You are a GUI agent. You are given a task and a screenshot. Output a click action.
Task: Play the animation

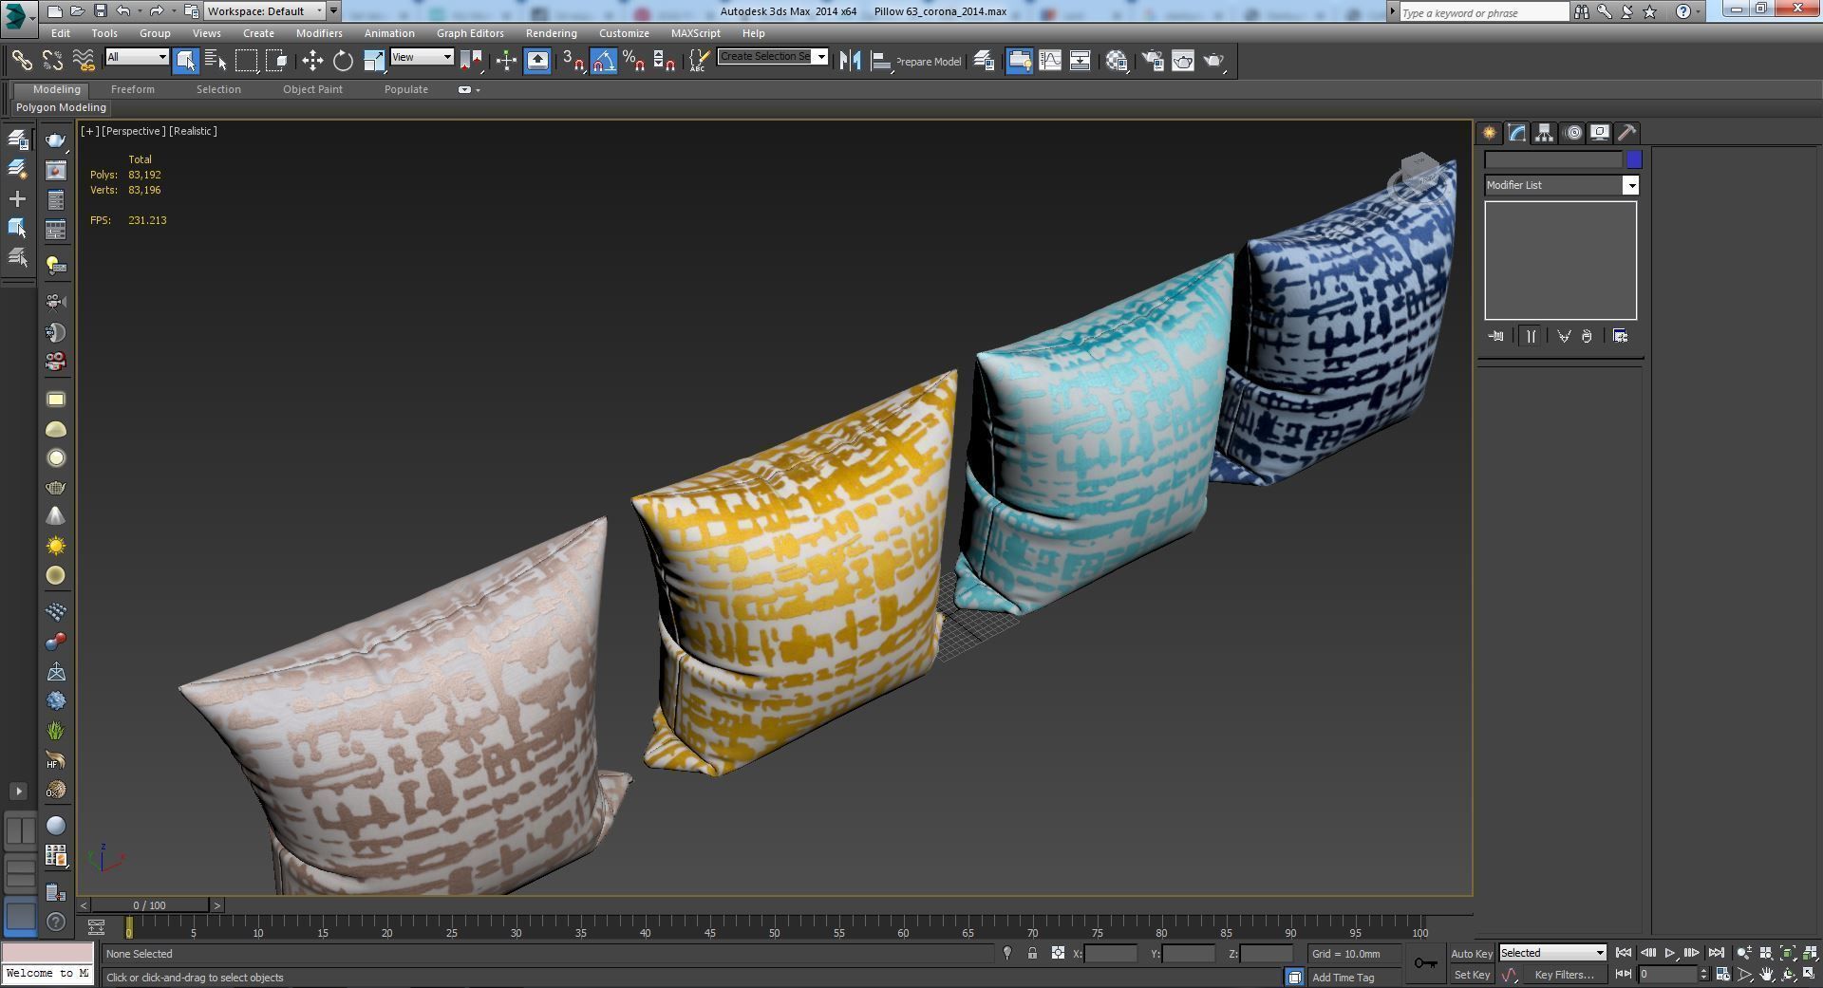[1669, 953]
